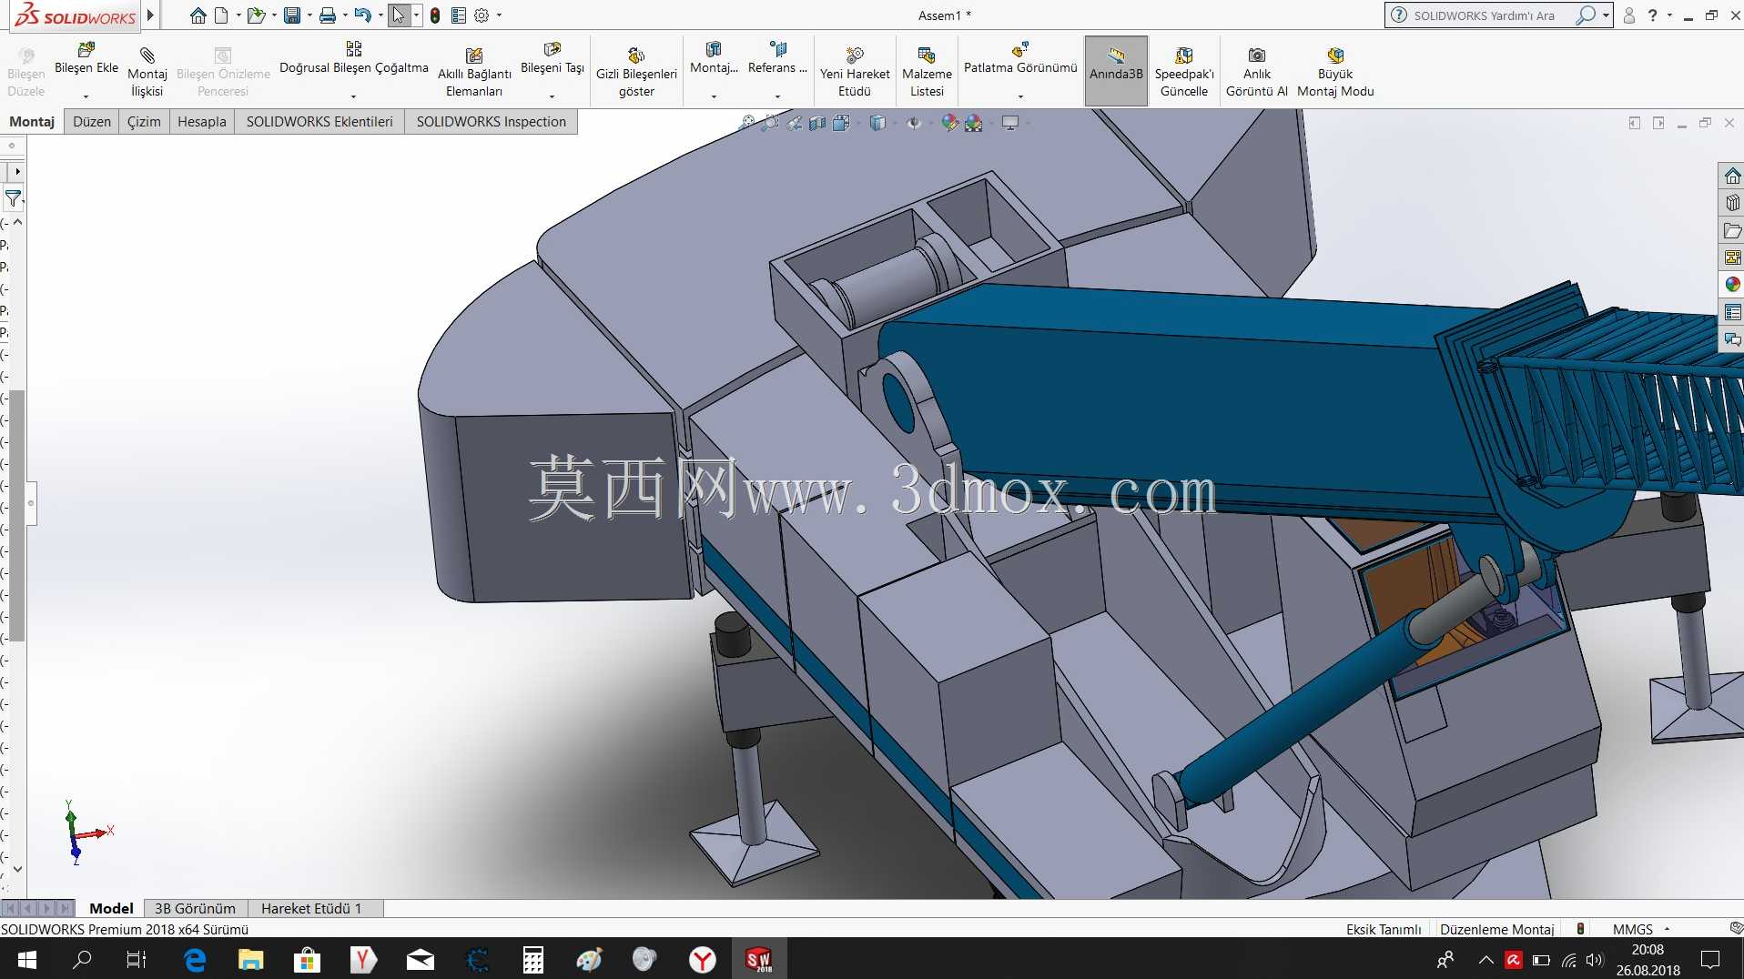
Task: Start a Yeni Hareket Etüdü motion study
Action: click(x=855, y=71)
